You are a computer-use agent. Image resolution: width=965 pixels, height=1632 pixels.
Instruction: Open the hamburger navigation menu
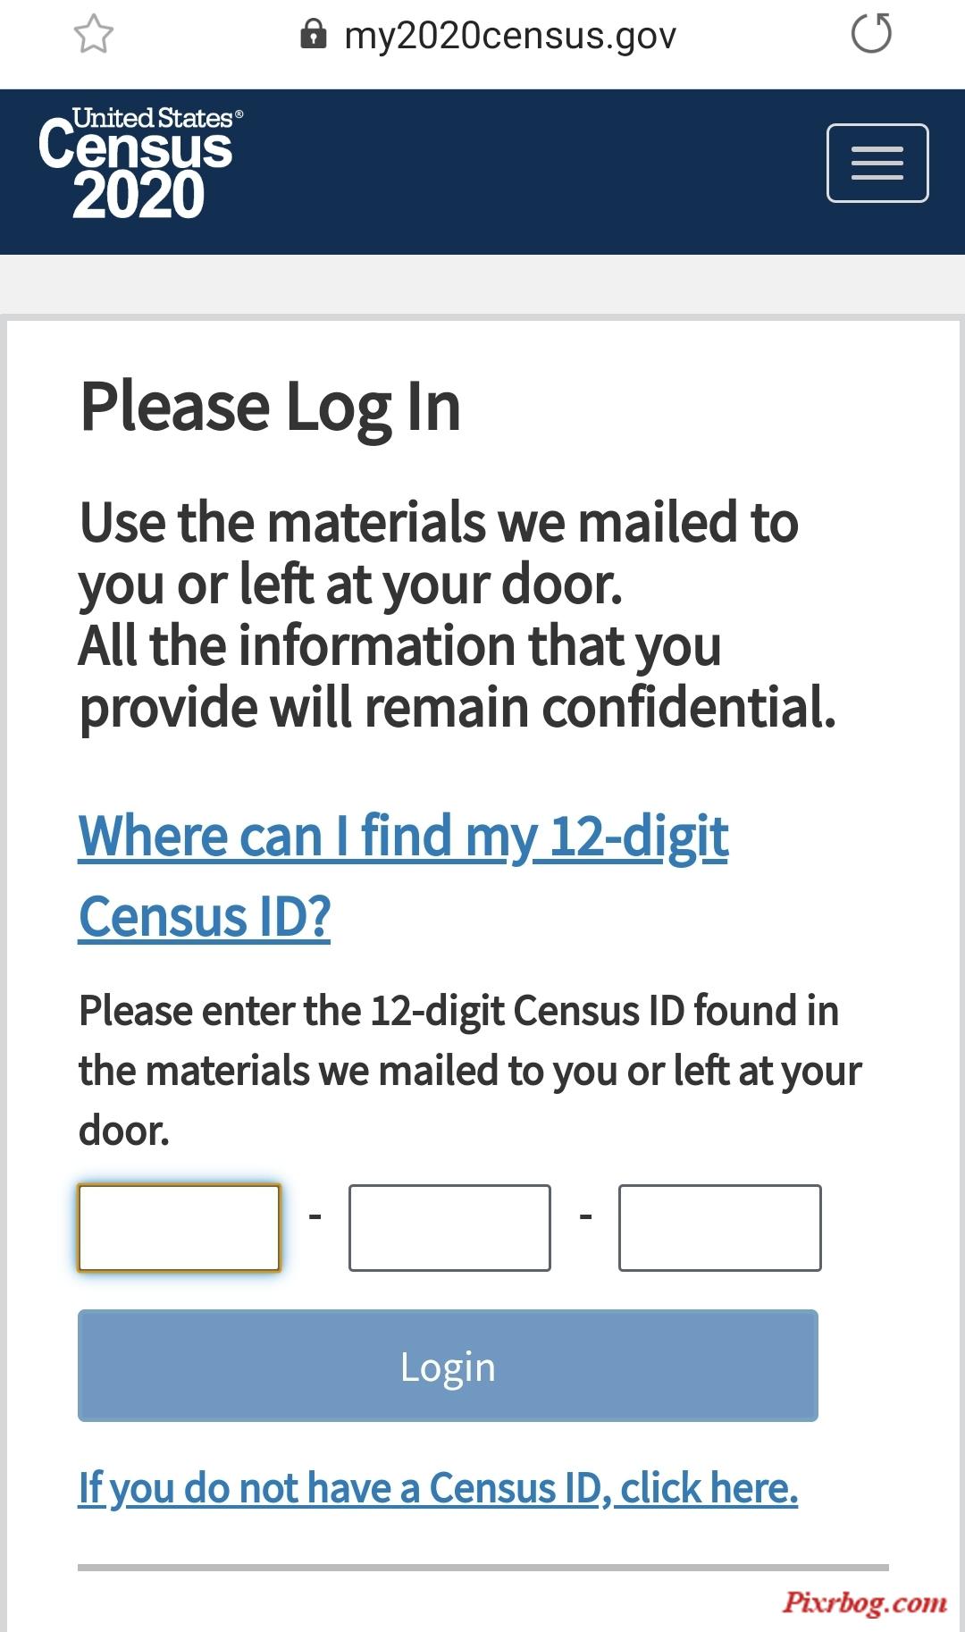[877, 163]
